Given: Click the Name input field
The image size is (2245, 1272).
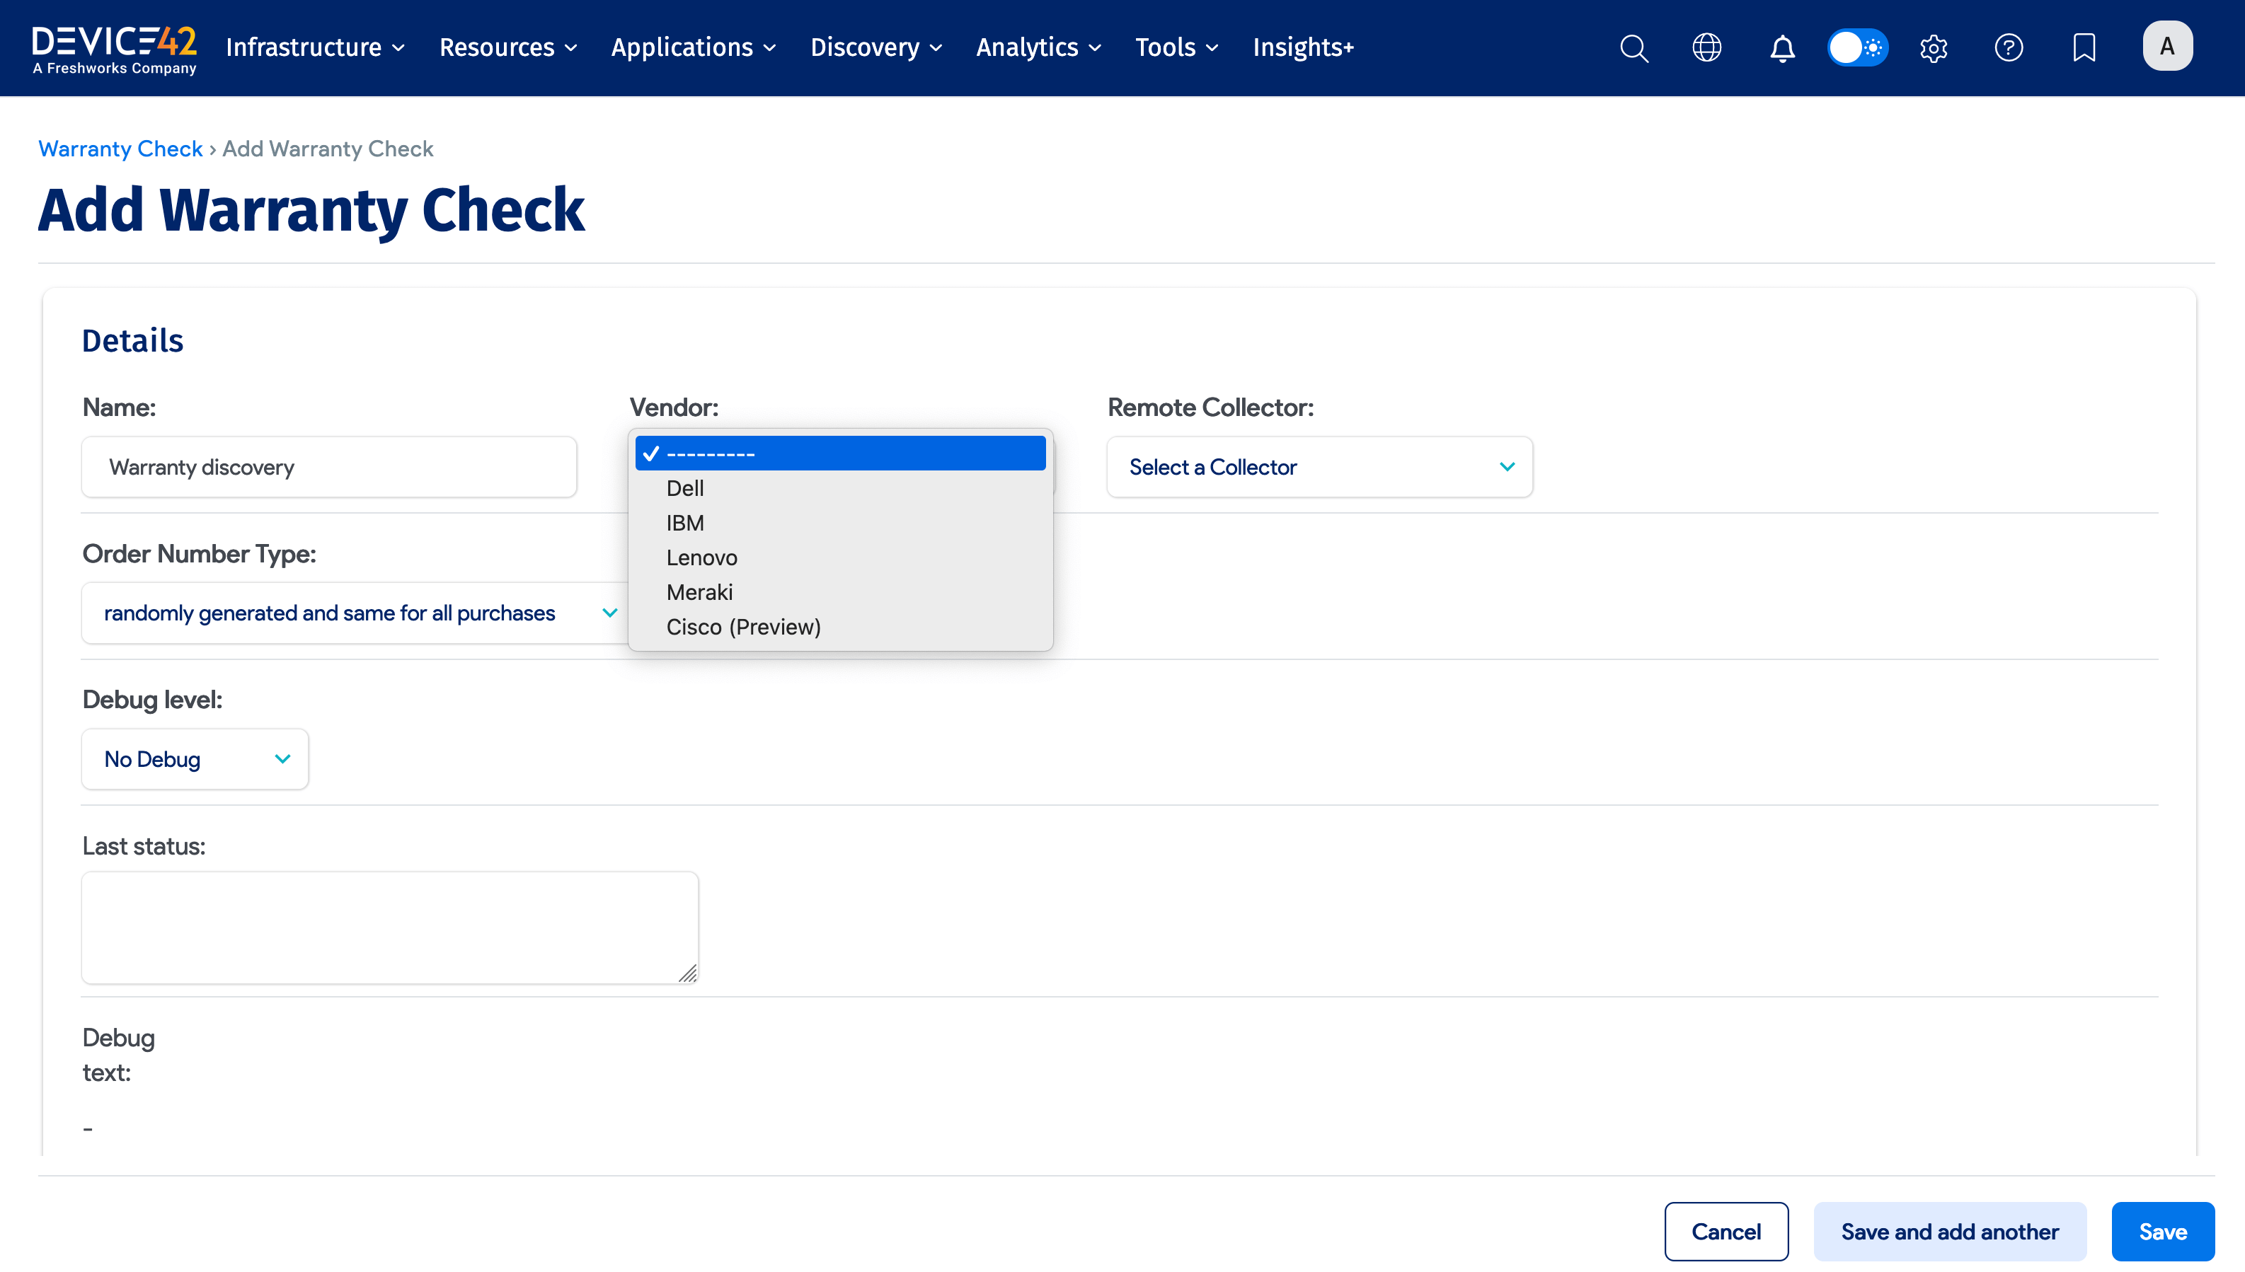Looking at the screenshot, I should click(x=329, y=468).
